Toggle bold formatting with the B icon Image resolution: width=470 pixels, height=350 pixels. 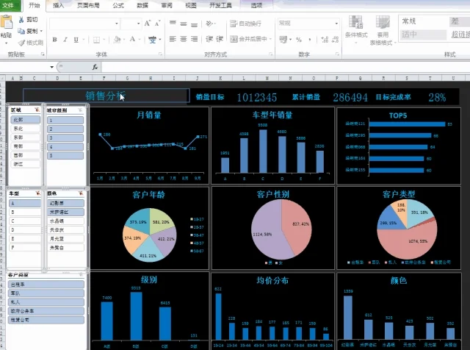[x=54, y=39]
